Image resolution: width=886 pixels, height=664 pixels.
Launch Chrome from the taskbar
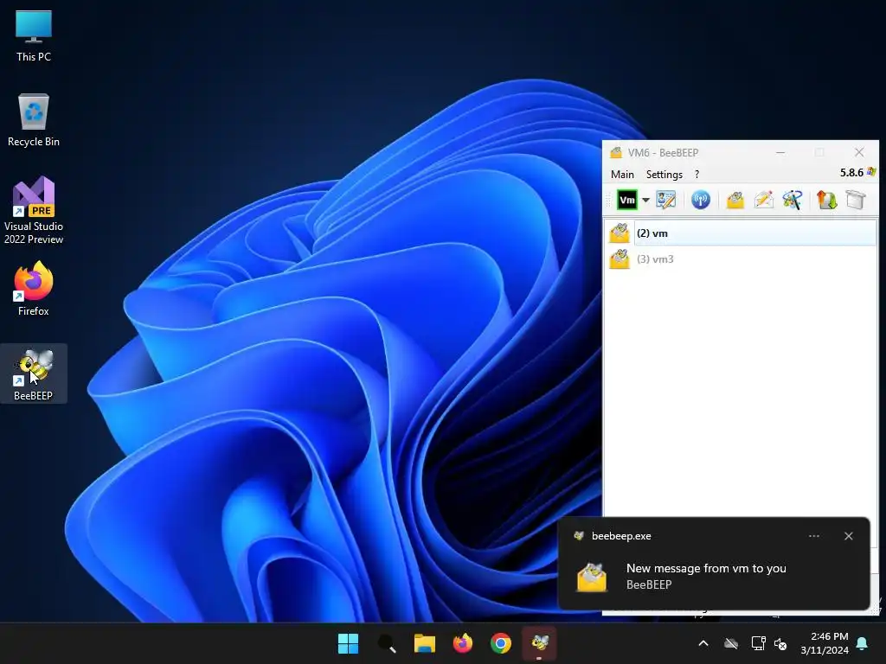501,643
